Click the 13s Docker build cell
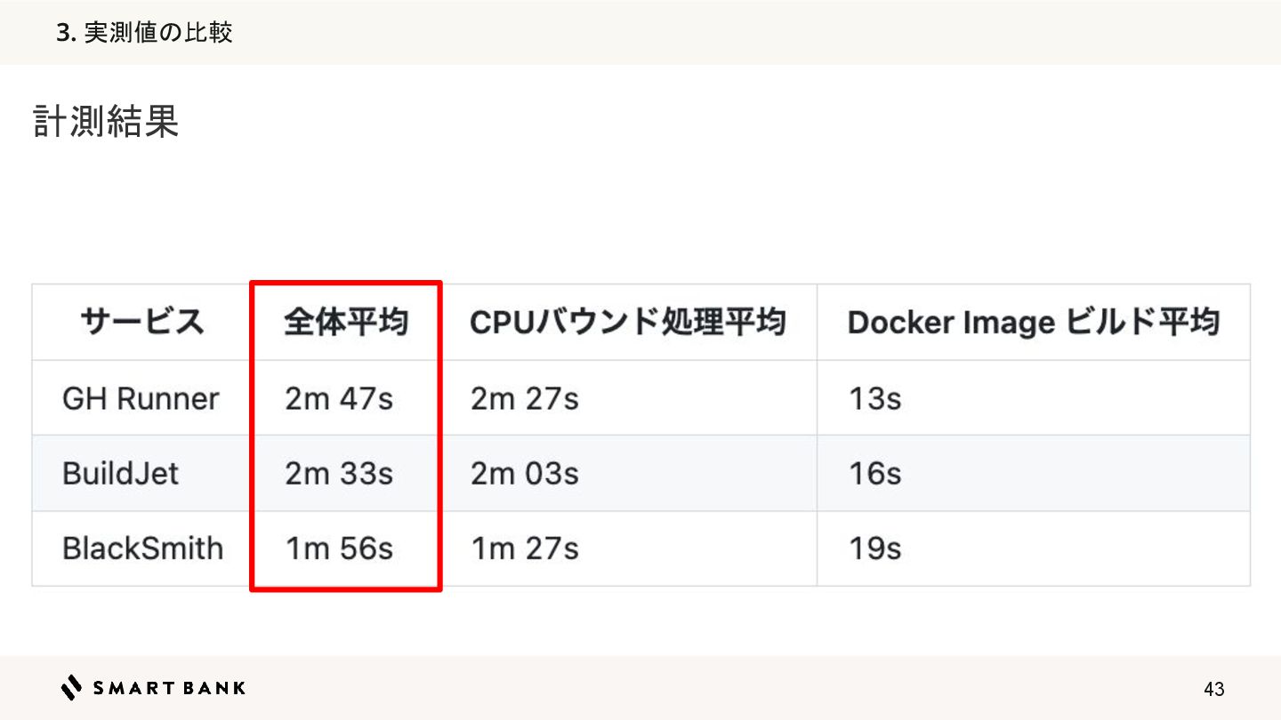This screenshot has width=1281, height=720. pyautogui.click(x=874, y=398)
